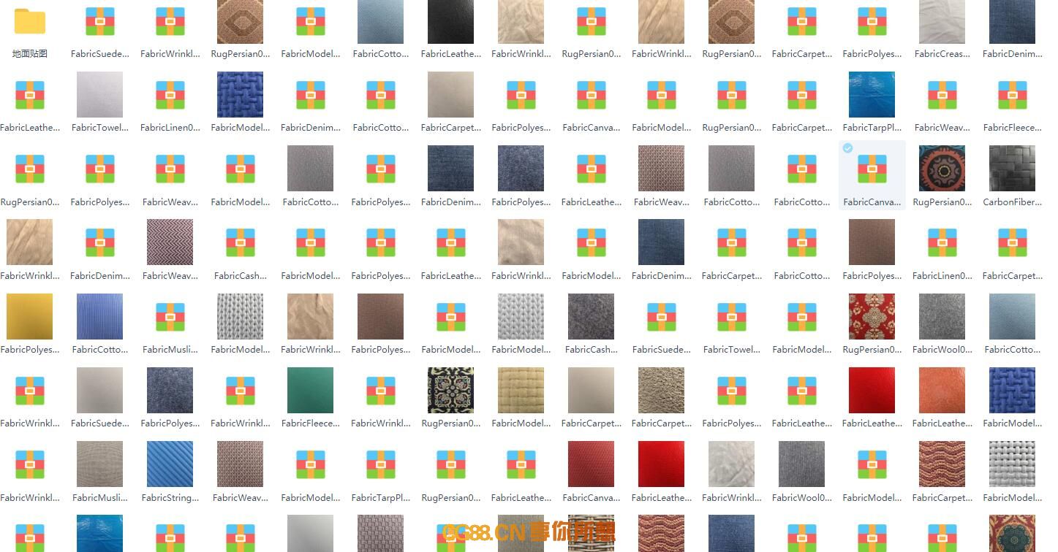Viewport: 1058px width, 552px height.
Task: Select the white FabricWrinkl thumbnail
Action: pos(731,464)
